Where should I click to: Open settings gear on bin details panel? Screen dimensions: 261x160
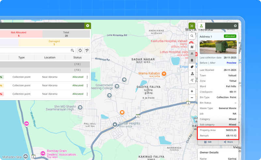coord(235,26)
